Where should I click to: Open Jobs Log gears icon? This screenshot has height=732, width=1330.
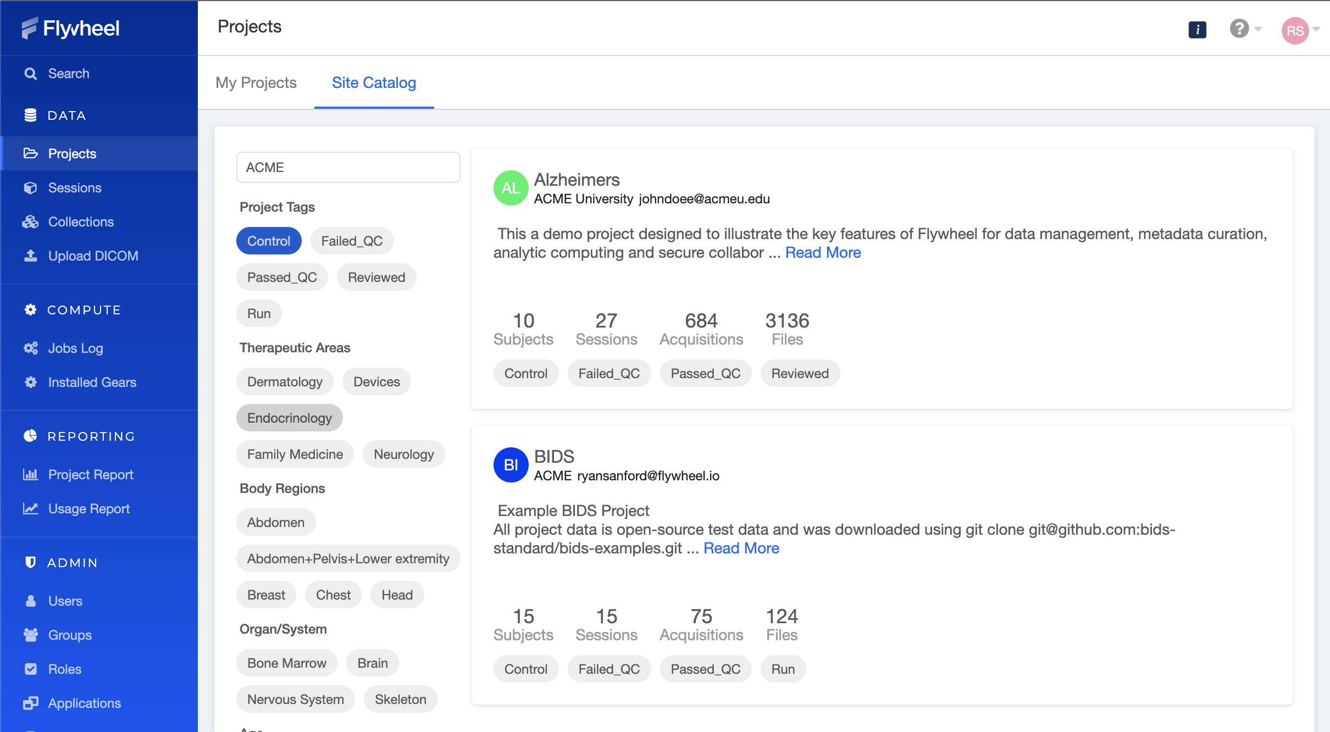(x=31, y=348)
